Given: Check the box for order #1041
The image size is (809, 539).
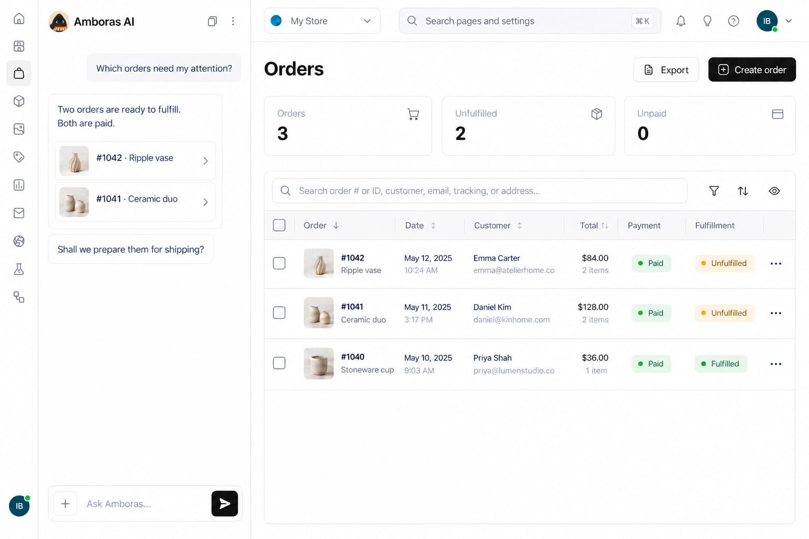Looking at the screenshot, I should 279,313.
